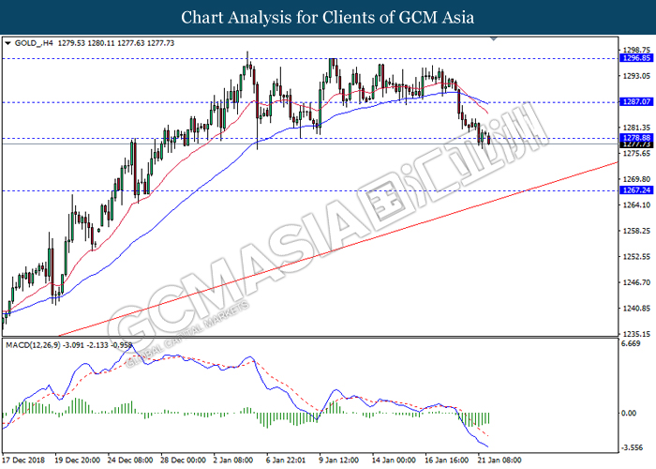Select the MACD value -3.091
The width and height of the screenshot is (656, 469).
click(x=74, y=345)
